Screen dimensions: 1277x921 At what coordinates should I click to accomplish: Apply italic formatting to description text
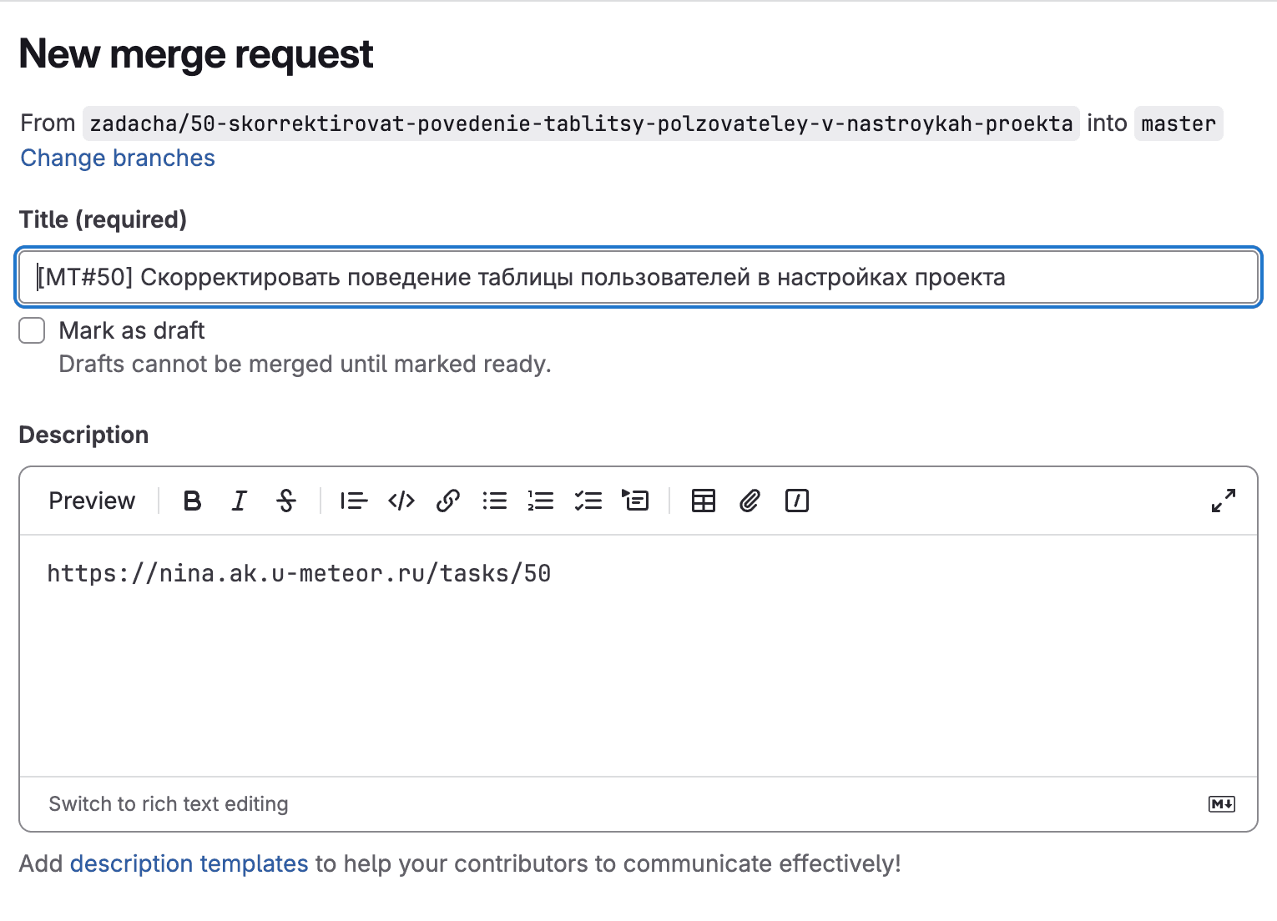click(239, 501)
